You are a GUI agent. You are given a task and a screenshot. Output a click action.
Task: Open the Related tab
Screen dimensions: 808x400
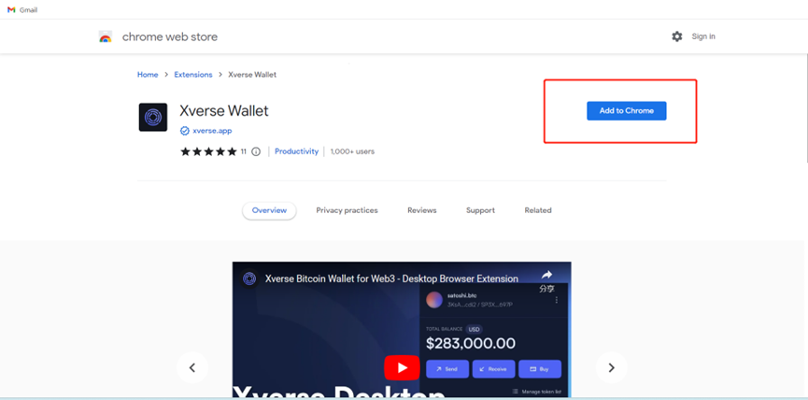(x=538, y=210)
